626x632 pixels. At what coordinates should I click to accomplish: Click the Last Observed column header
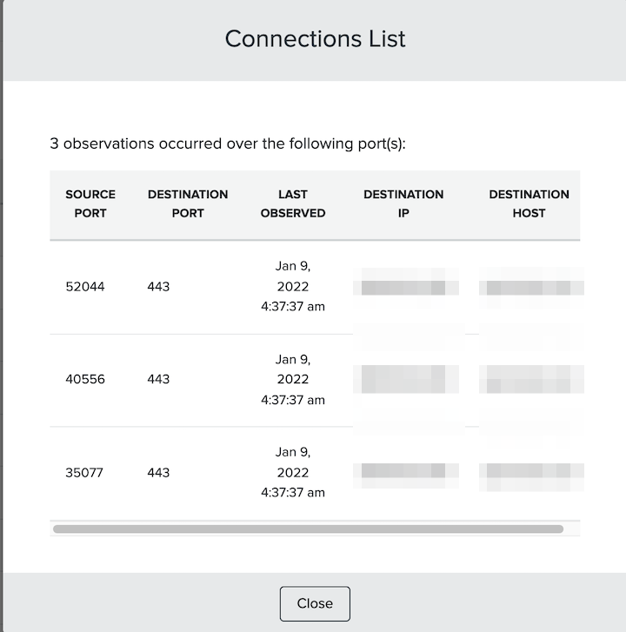293,203
